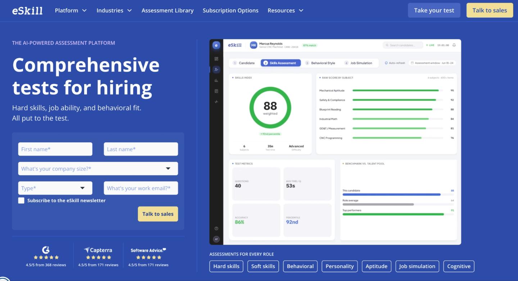Image resolution: width=518 pixels, height=281 pixels.
Task: Open the document report icon in the sidebar
Action: [x=216, y=91]
